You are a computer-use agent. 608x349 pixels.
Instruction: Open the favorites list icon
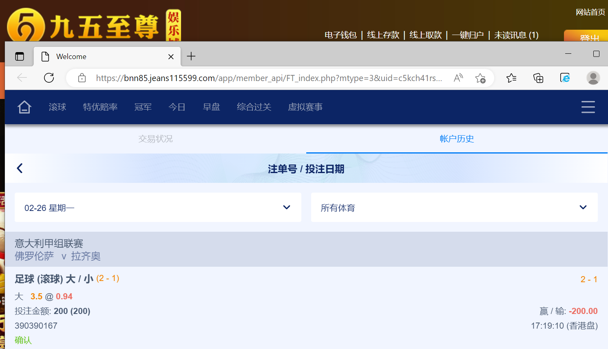click(511, 78)
